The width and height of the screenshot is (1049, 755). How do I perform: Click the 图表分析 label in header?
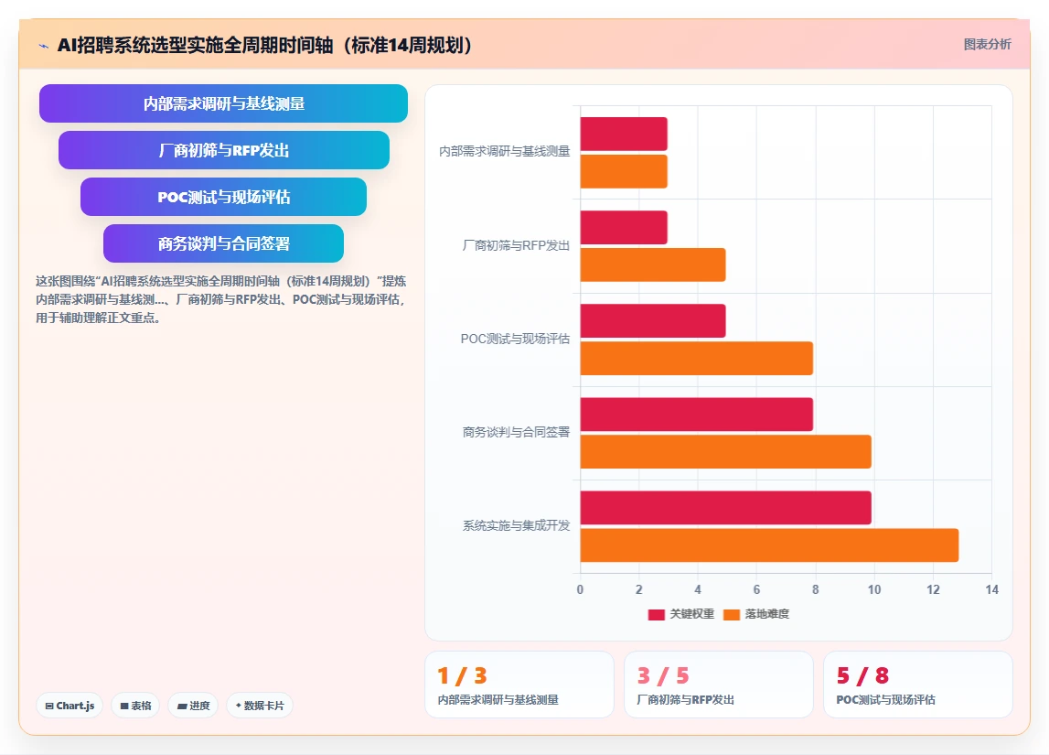click(987, 44)
